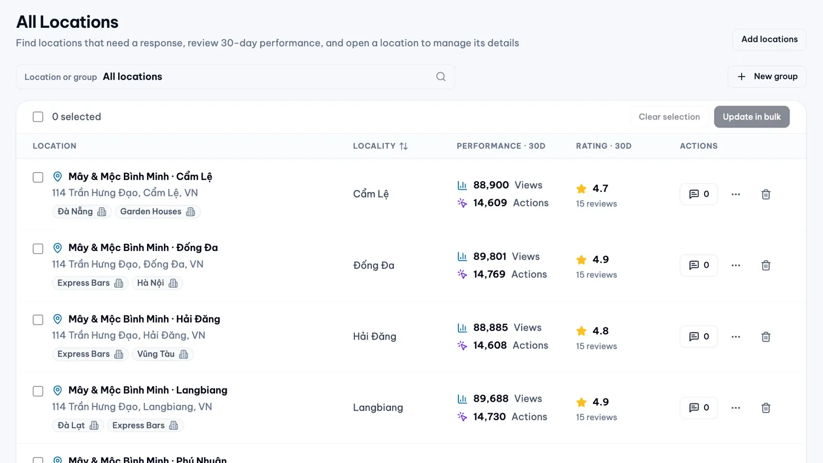Open responses button for Hải Đăng row
The height and width of the screenshot is (463, 823).
pyautogui.click(x=699, y=337)
